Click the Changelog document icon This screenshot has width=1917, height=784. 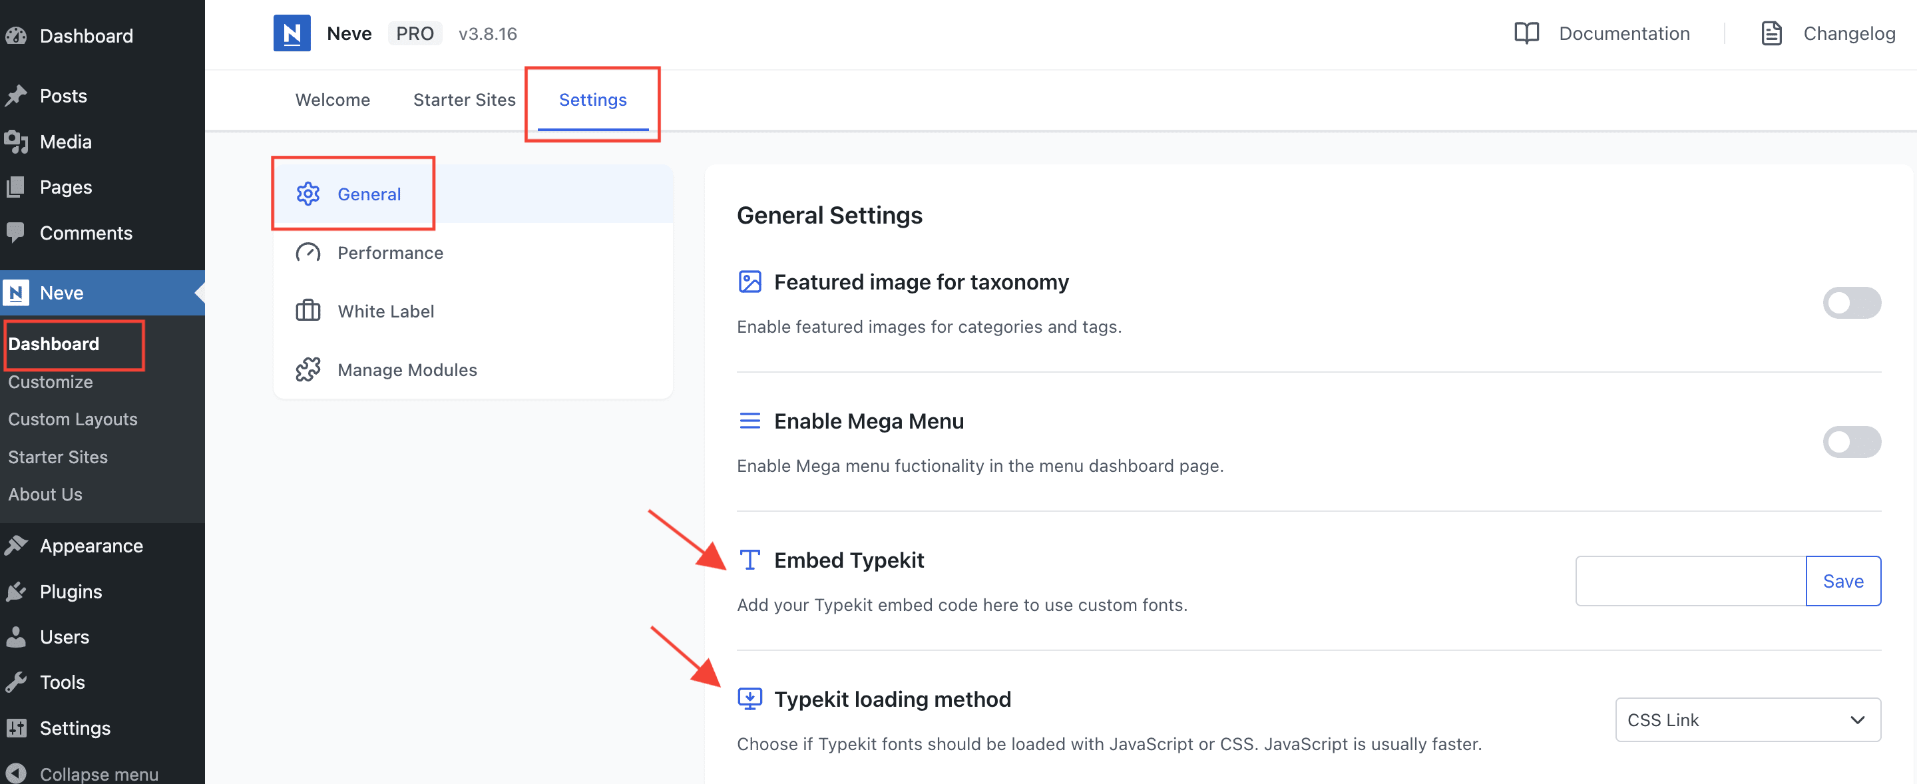(x=1771, y=33)
